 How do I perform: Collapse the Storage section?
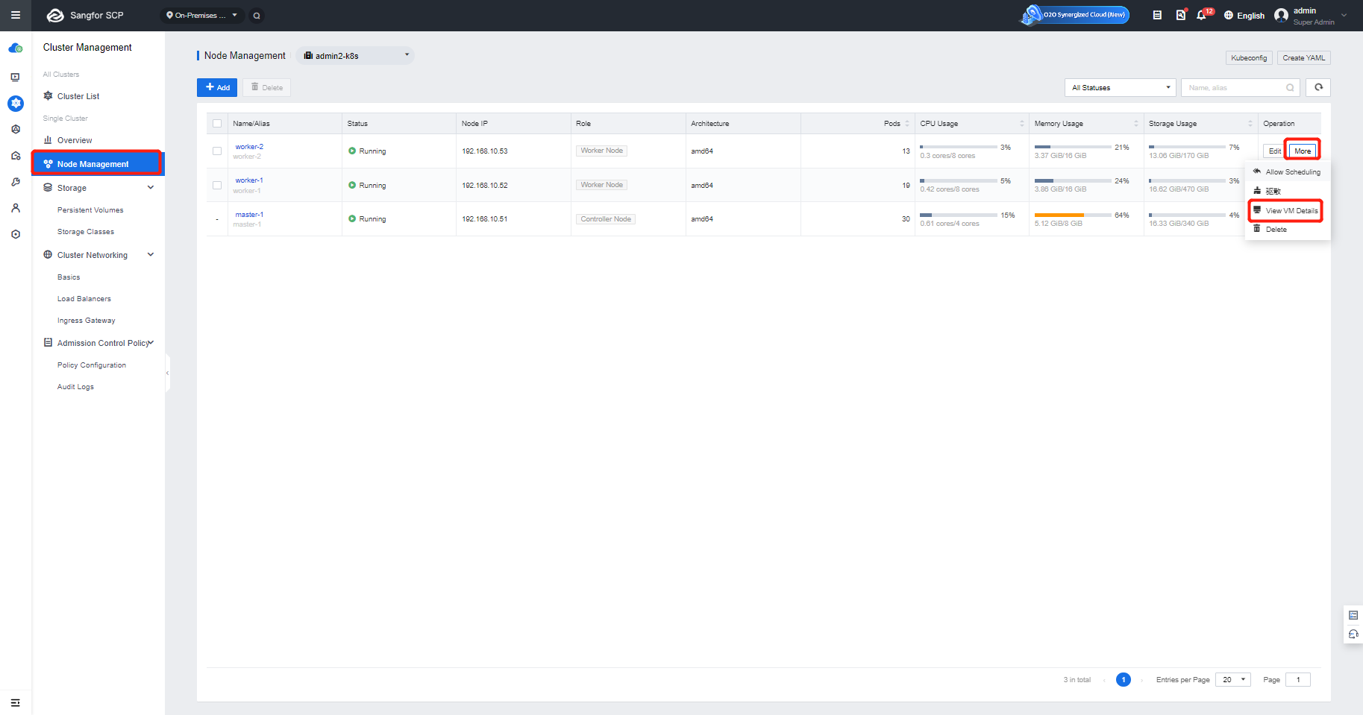pos(151,188)
